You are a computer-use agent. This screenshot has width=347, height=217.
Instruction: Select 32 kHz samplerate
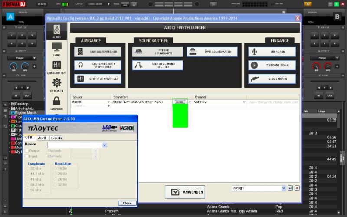28,168
